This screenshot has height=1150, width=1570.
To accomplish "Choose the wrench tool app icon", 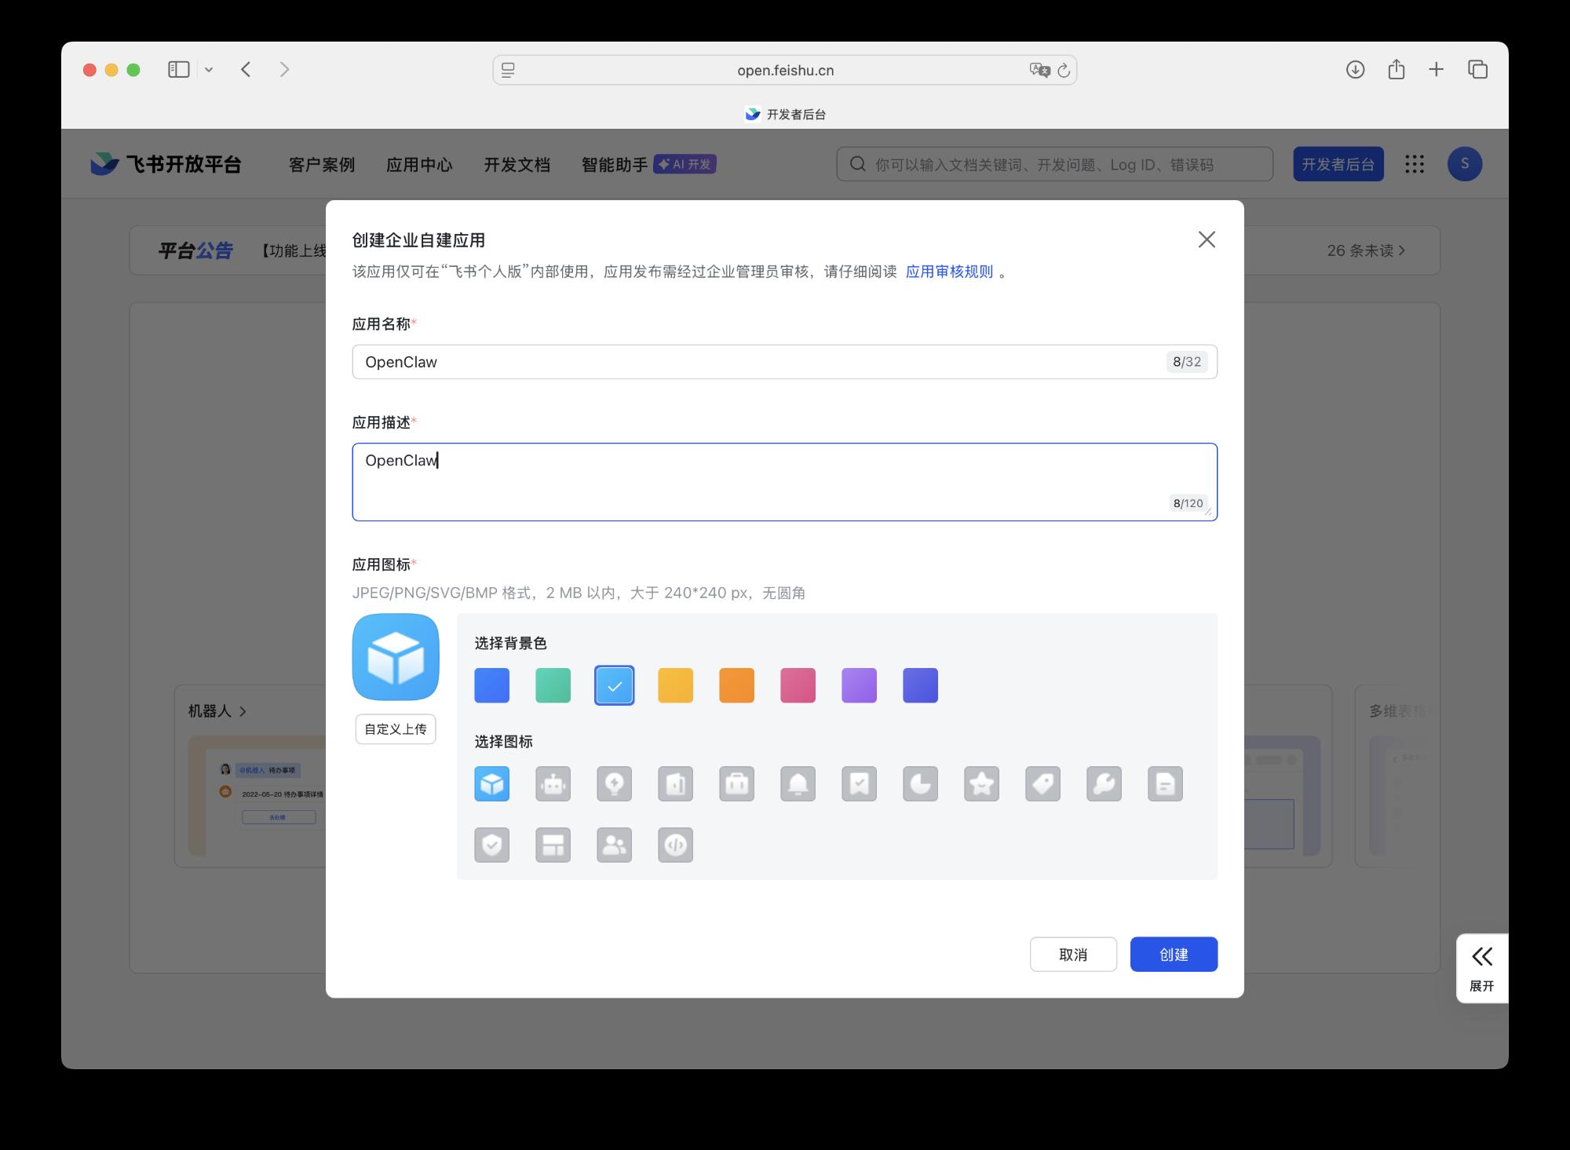I will (x=1104, y=784).
